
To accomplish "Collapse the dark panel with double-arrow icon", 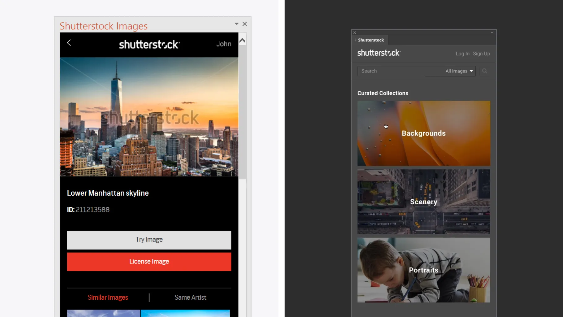I will tap(492, 33).
